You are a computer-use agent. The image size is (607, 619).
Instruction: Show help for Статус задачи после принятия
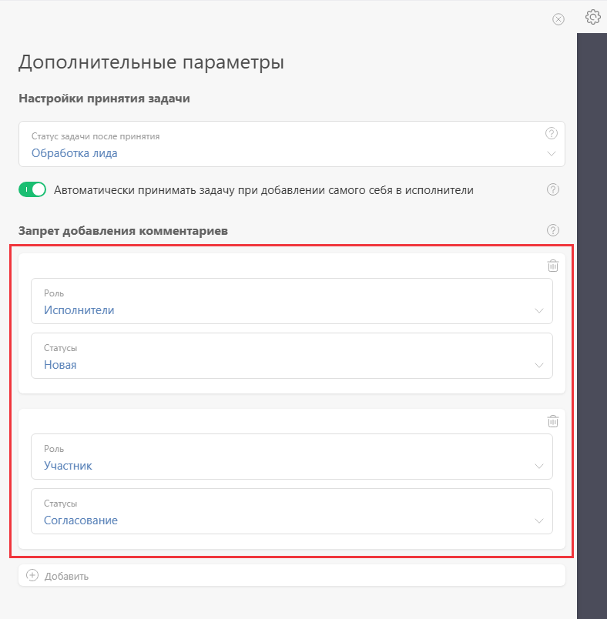pyautogui.click(x=552, y=133)
